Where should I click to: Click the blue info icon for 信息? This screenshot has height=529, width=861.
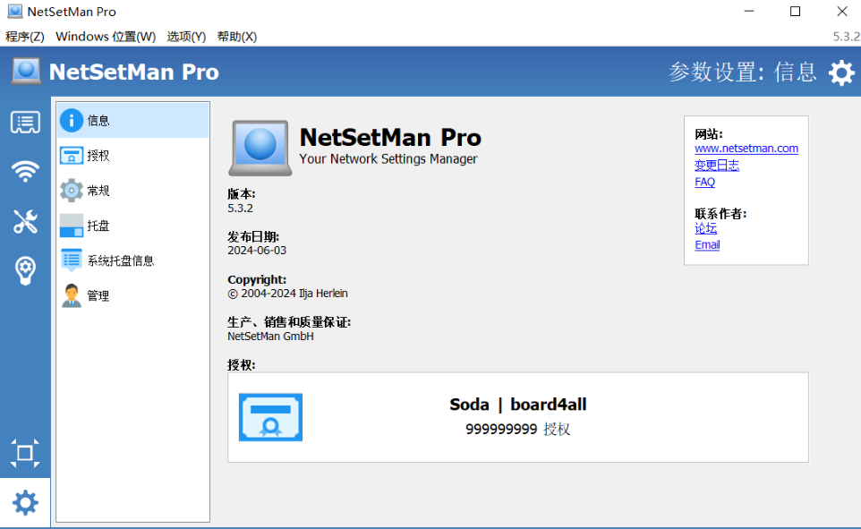(x=72, y=120)
